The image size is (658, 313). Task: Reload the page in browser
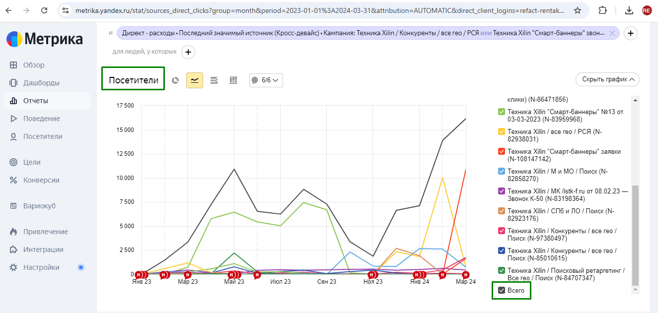pyautogui.click(x=44, y=10)
